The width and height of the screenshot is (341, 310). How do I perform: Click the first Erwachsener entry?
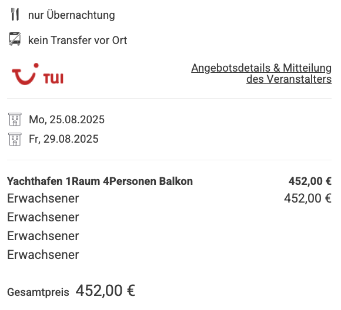pyautogui.click(x=43, y=198)
